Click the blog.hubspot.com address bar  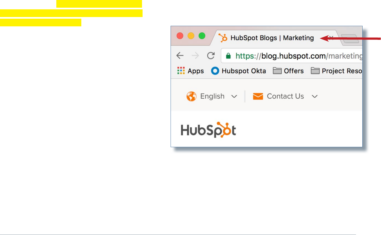point(292,56)
